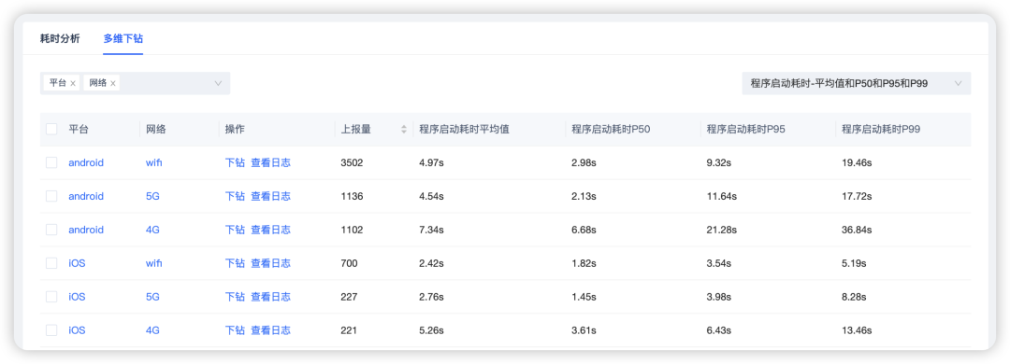The image size is (1010, 364).
Task: Click iOS platform link in 700 row
Action: 77,263
